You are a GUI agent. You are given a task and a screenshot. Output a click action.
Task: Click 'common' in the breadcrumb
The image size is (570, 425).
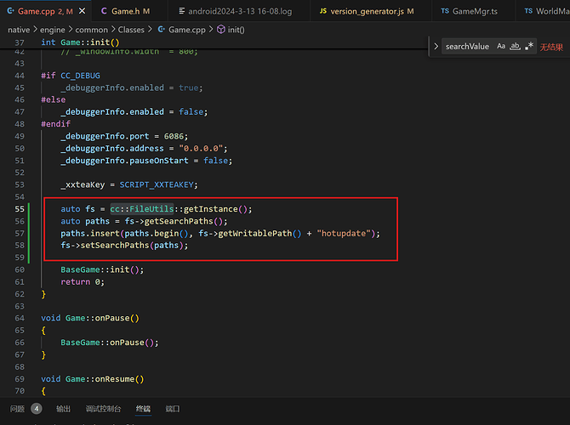pyautogui.click(x=91, y=30)
